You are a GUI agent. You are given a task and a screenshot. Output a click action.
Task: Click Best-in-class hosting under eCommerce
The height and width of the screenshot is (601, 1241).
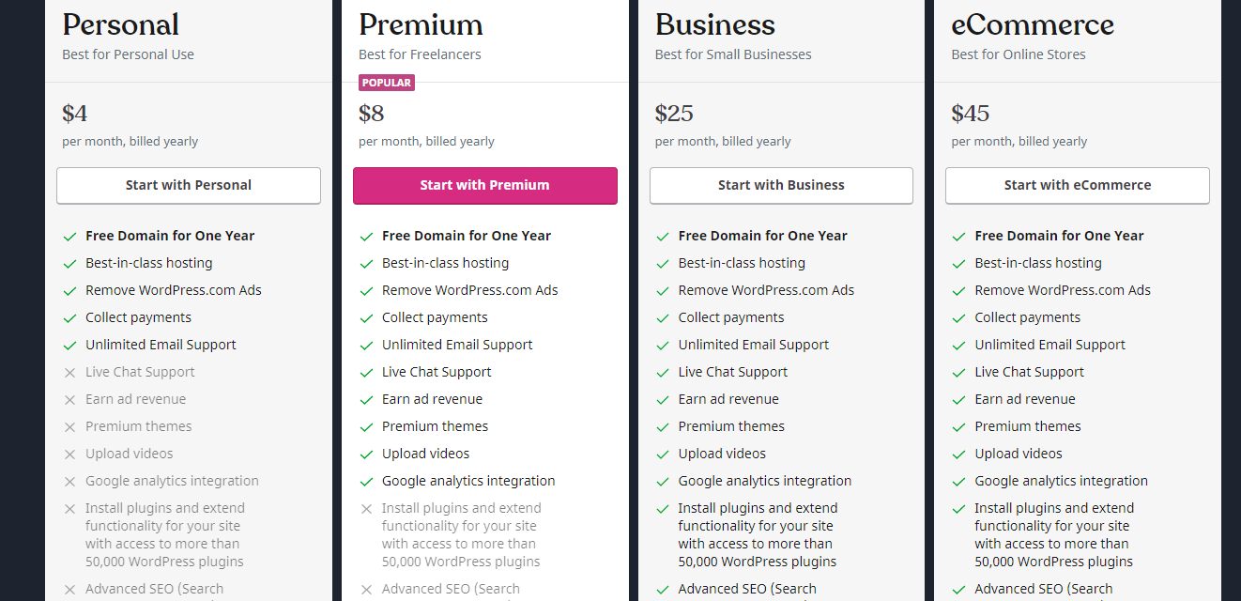pos(1038,263)
